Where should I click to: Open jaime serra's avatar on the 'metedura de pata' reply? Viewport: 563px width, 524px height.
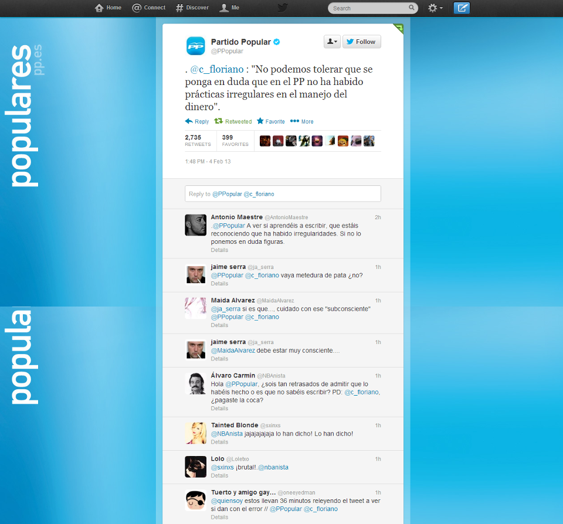point(196,274)
